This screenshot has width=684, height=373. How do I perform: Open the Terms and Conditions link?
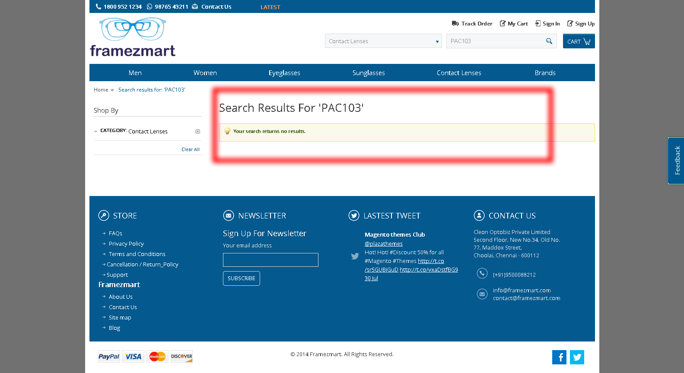[137, 254]
